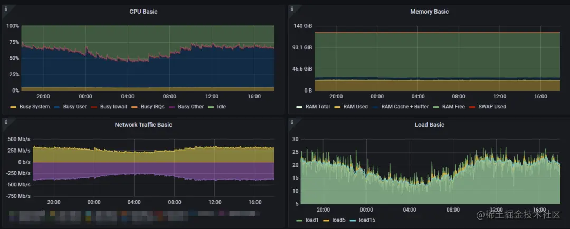Open color picker for Busy System swatch

pyautogui.click(x=13, y=107)
